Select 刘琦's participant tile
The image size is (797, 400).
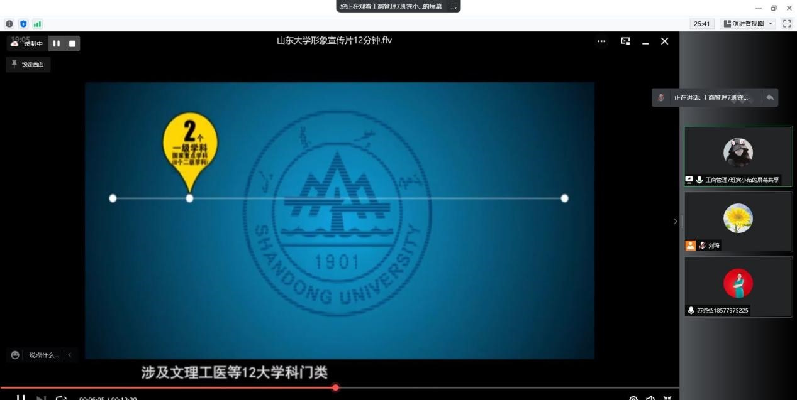[x=738, y=222]
